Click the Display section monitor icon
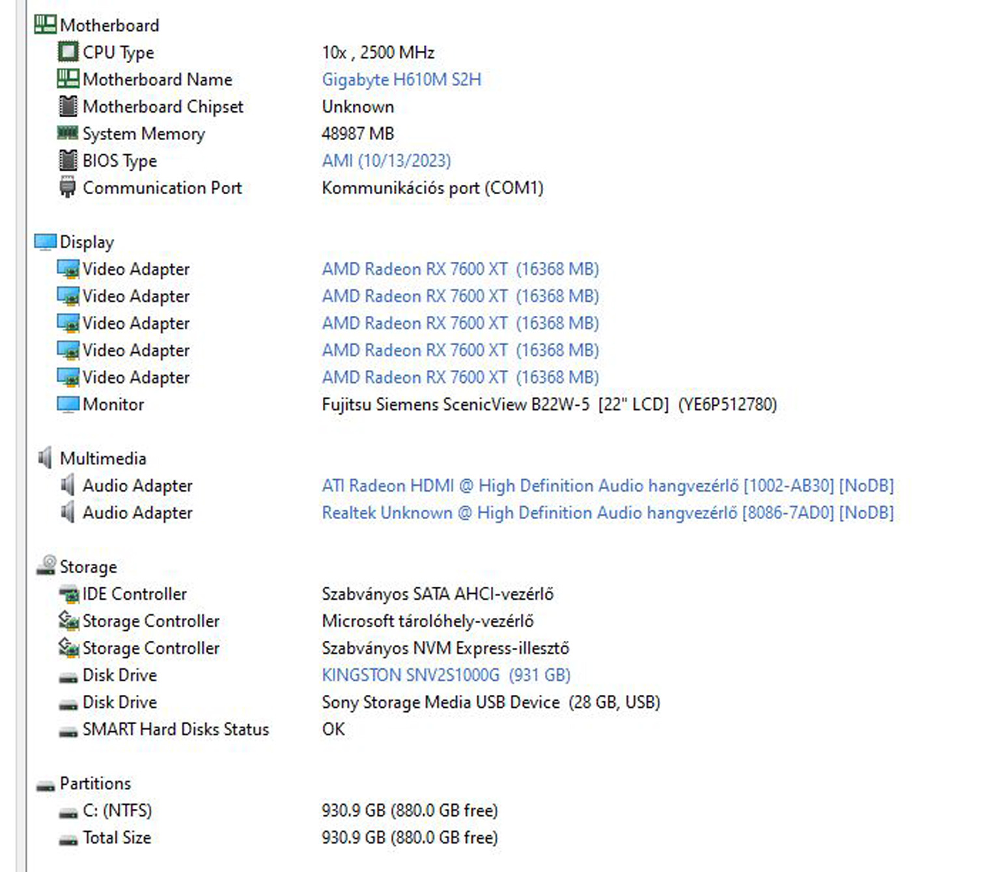 point(45,242)
